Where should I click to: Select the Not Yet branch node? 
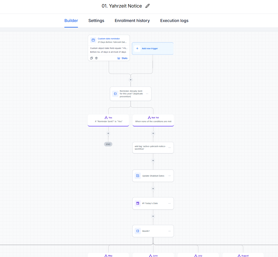(153, 120)
